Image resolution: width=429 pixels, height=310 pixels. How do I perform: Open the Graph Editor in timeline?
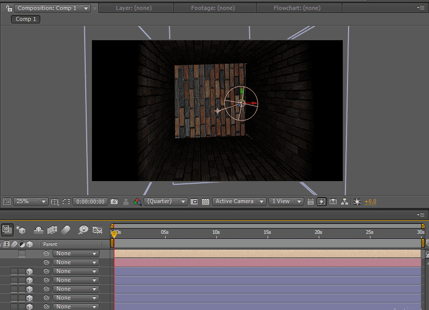97,230
